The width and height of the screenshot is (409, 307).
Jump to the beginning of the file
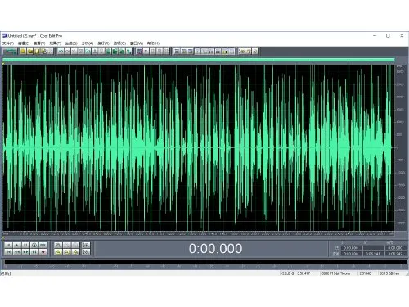(8, 252)
